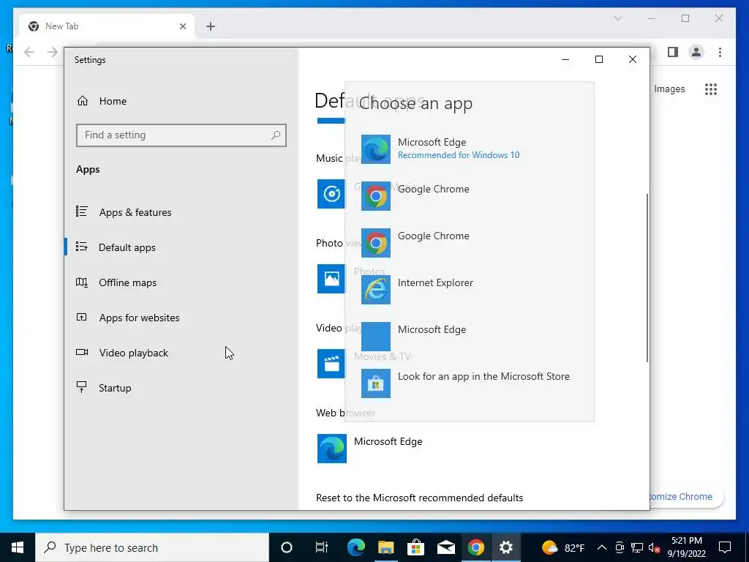Choose Microsoft Edge recommended for Windows 10
The height and width of the screenshot is (562, 749).
(469, 149)
